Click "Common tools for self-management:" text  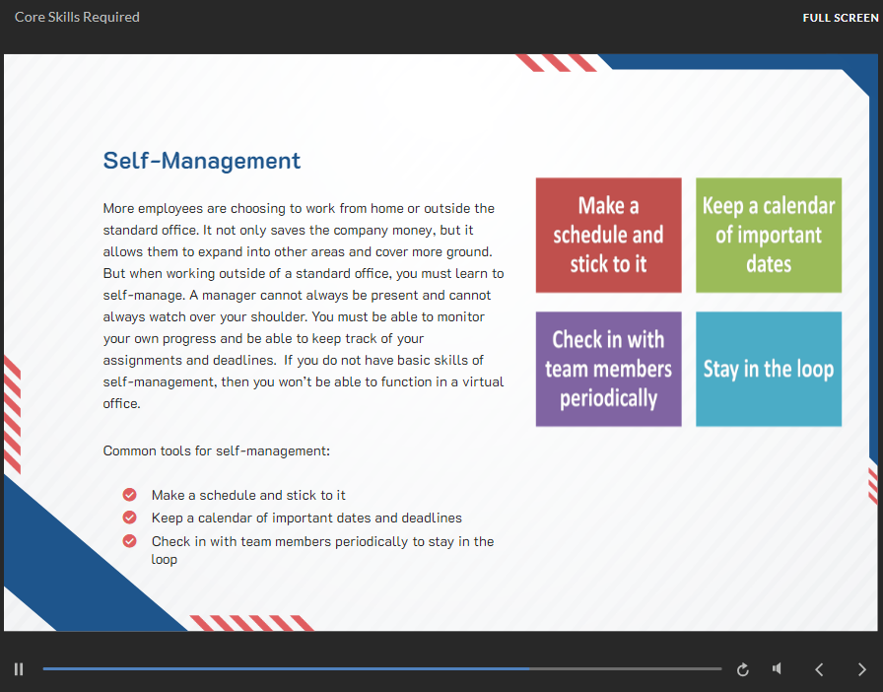pos(216,450)
